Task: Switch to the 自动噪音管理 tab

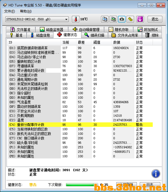Action: click(86, 30)
